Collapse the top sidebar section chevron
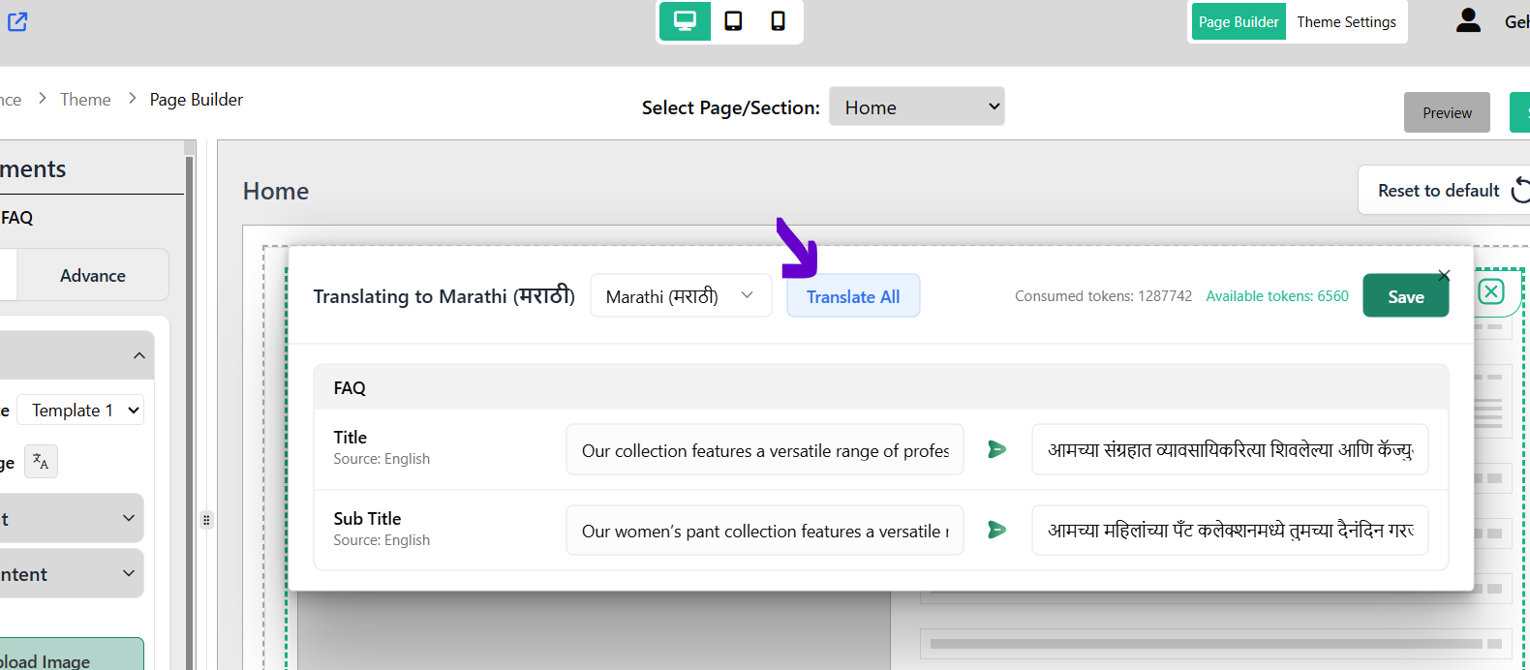Image resolution: width=1530 pixels, height=670 pixels. (x=138, y=355)
